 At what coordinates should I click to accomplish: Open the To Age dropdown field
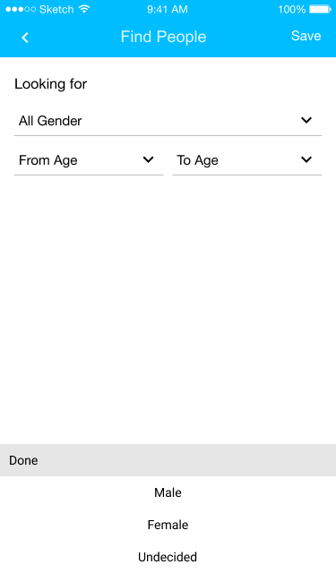point(246,160)
